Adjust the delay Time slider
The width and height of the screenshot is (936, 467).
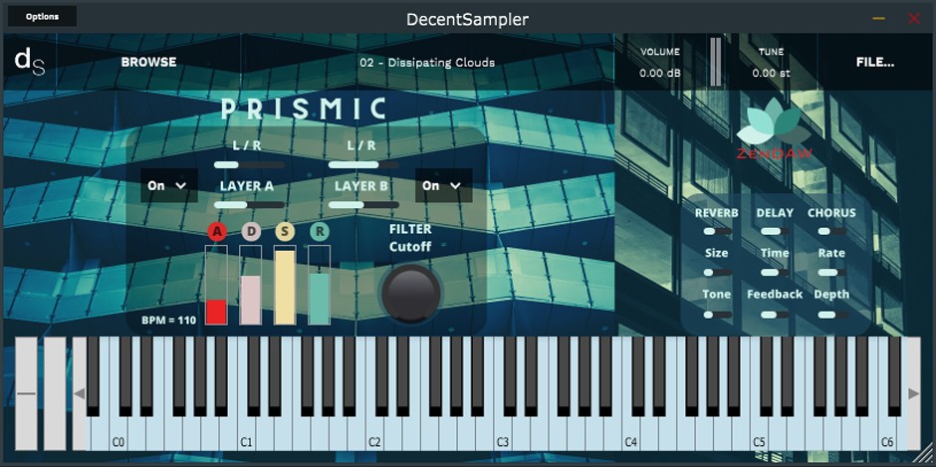click(775, 272)
